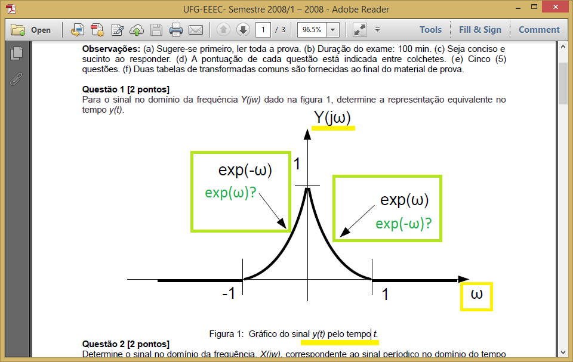This screenshot has height=362, width=573.
Task: Click the convert file online icon
Action: (78, 30)
